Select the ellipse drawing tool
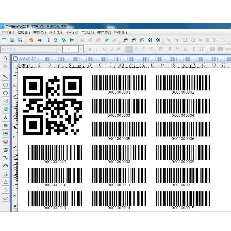The width and height of the screenshot is (231, 231). [6, 93]
